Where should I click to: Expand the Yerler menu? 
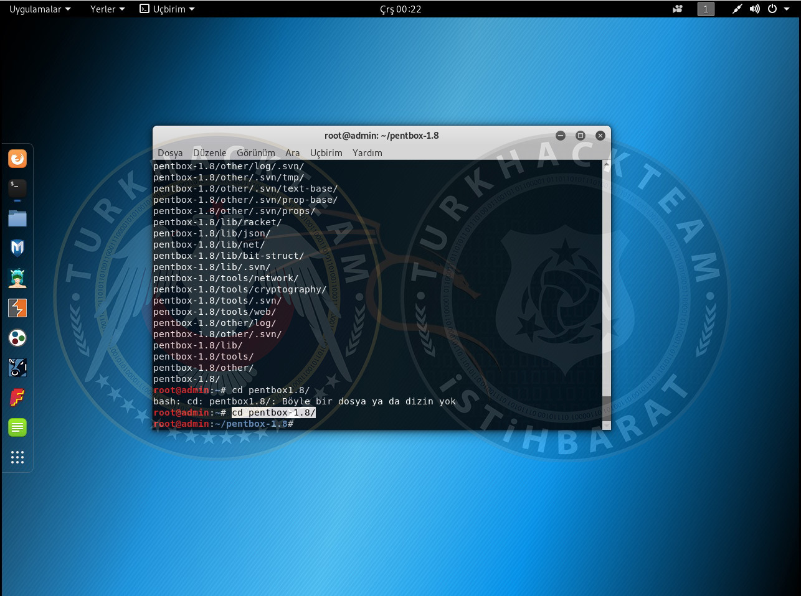[107, 9]
